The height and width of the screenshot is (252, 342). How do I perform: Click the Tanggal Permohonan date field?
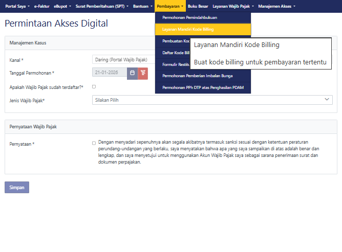pyautogui.click(x=109, y=73)
